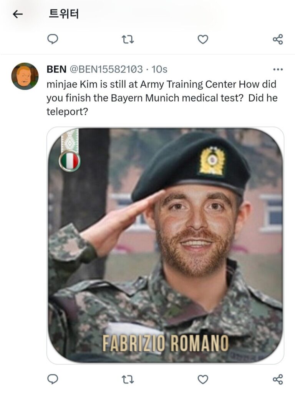Retweet using the top retweet icon
Viewport: 295px width, 394px height.
pyautogui.click(x=128, y=40)
